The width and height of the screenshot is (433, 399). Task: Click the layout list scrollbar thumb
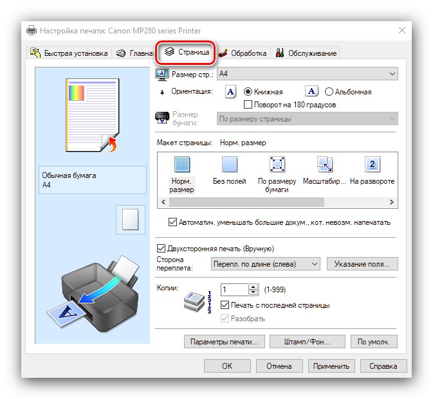246,202
